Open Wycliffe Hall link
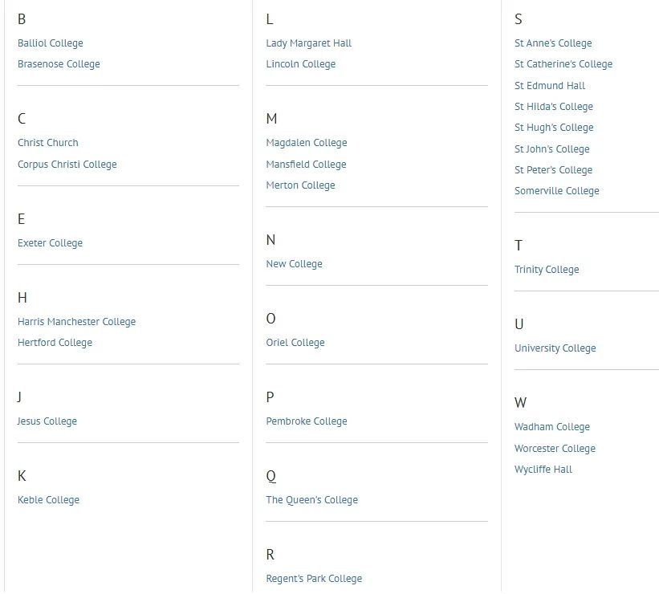659x594 pixels. [x=543, y=470]
